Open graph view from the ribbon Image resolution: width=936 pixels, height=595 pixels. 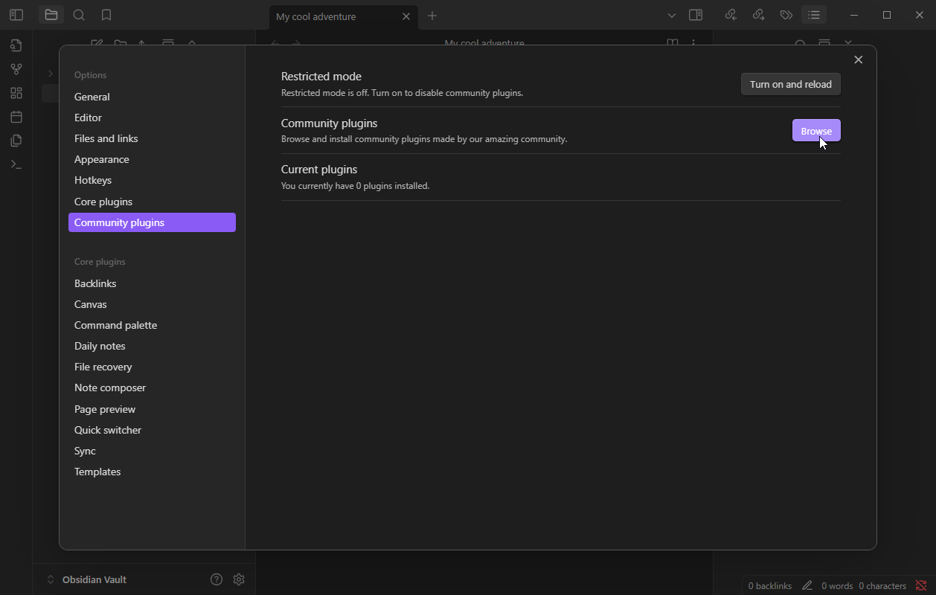pos(16,69)
